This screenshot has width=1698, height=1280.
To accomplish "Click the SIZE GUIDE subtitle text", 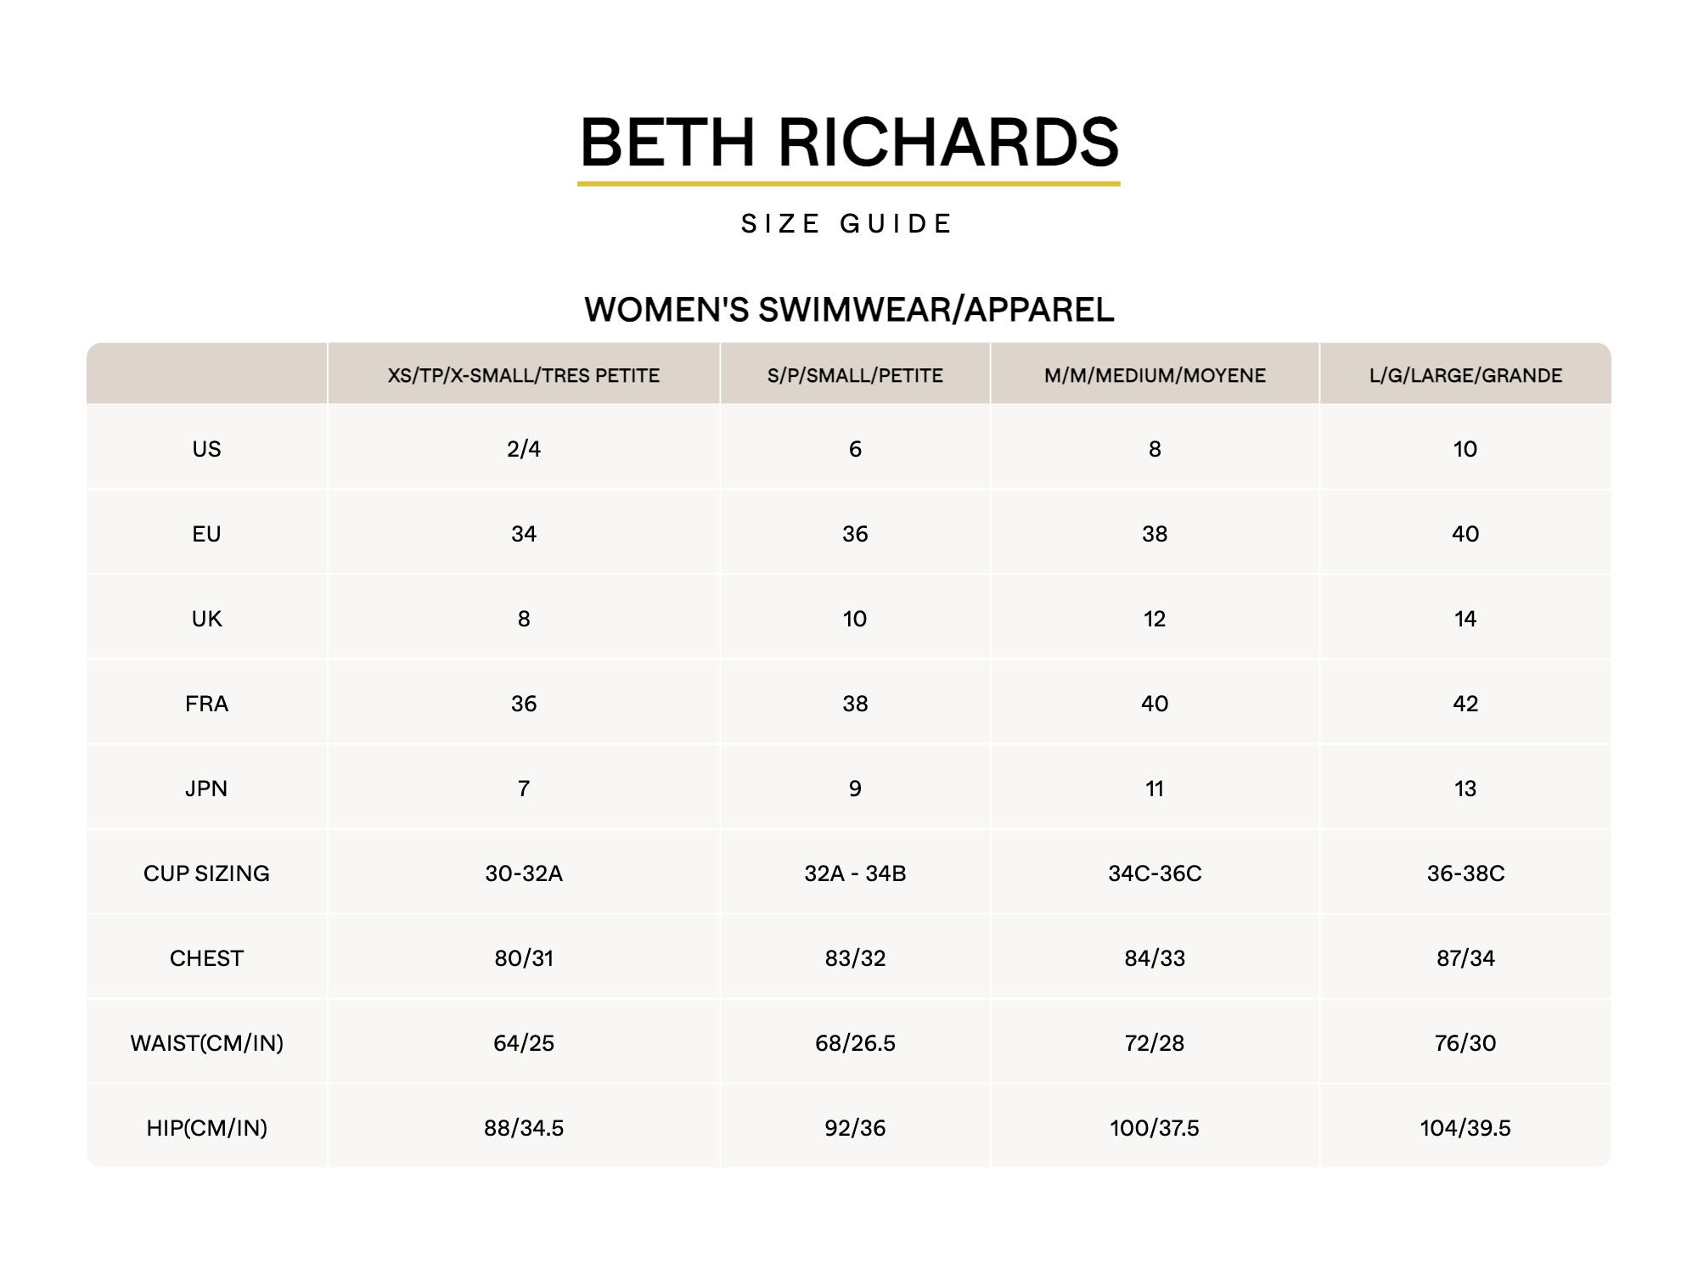I will coord(847,224).
